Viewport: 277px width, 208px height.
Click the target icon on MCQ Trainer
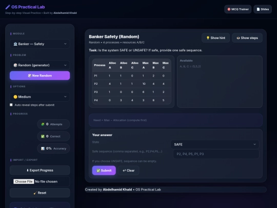click(x=229, y=9)
